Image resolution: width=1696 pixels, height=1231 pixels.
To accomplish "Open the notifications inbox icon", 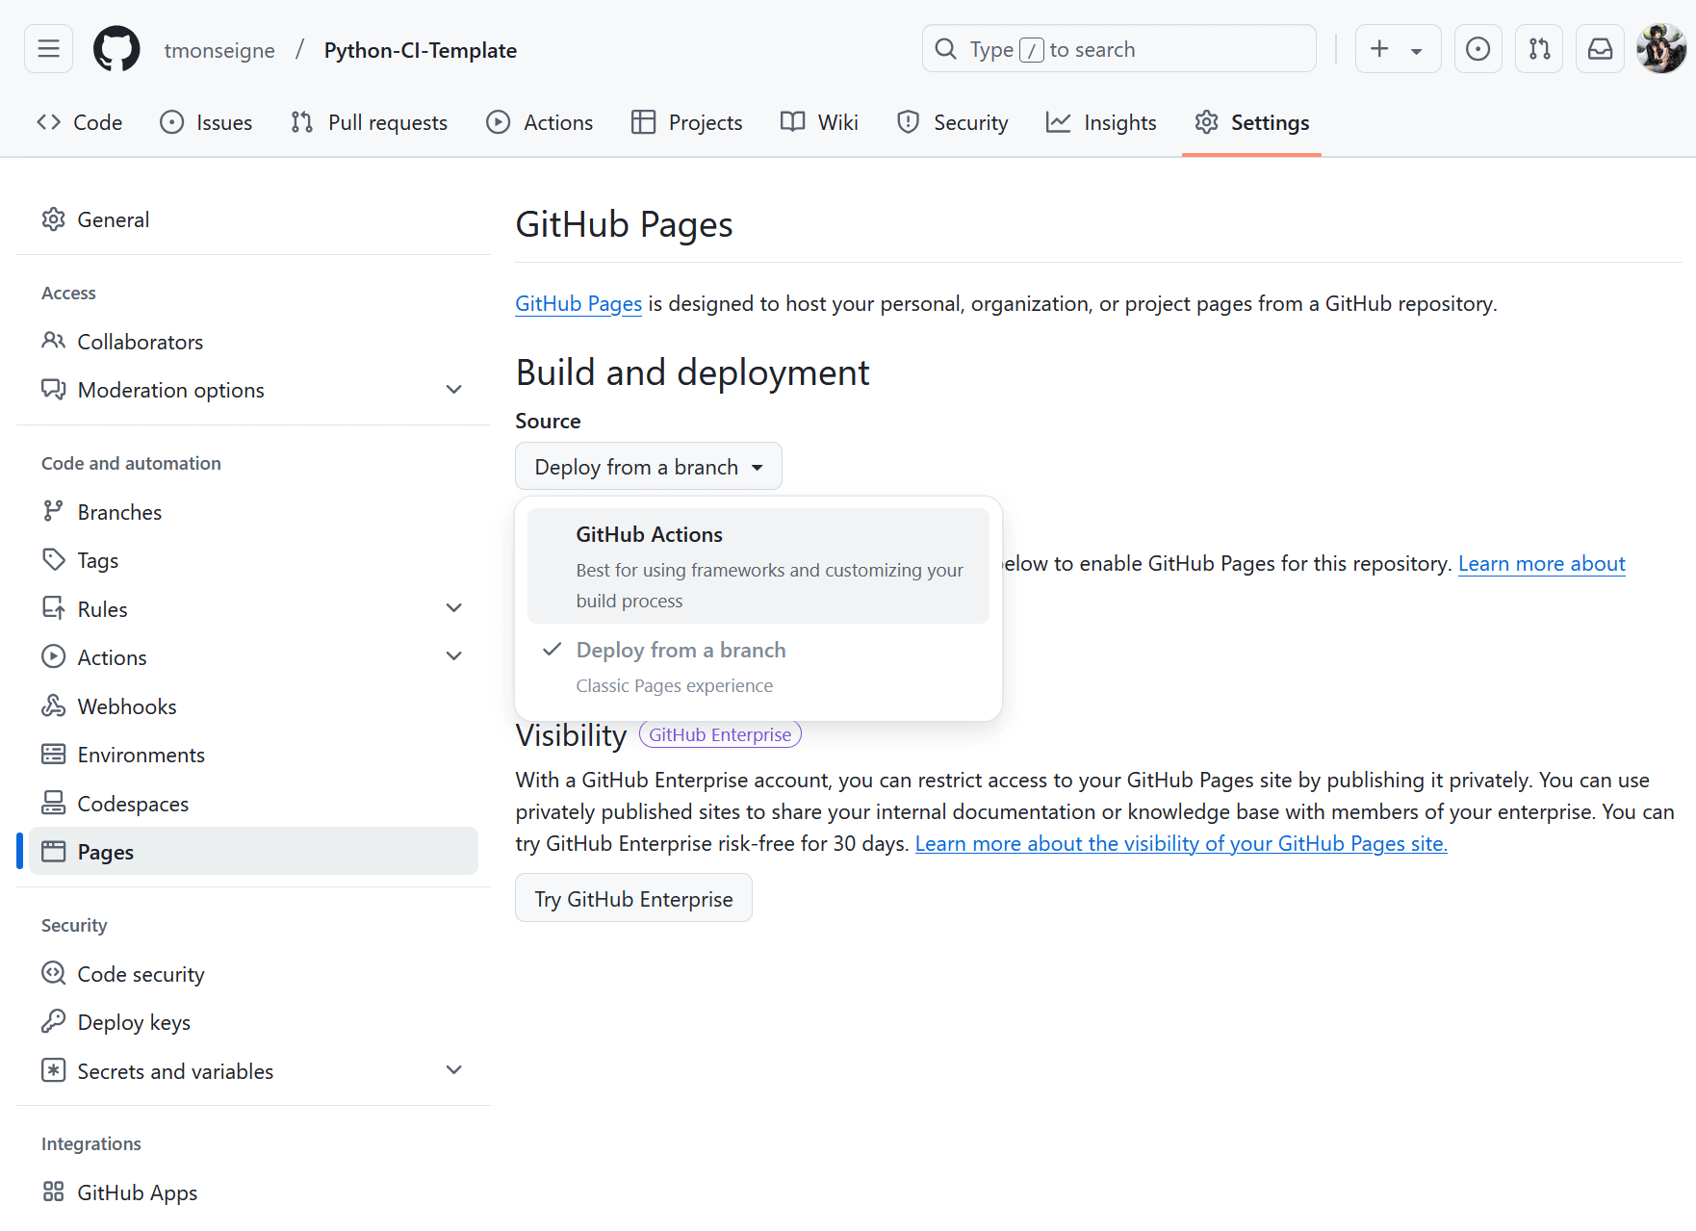I will 1600,49.
